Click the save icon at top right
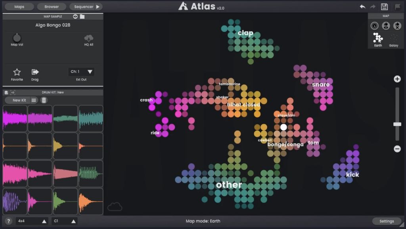Image resolution: width=406 pixels, height=229 pixels. (x=383, y=6)
